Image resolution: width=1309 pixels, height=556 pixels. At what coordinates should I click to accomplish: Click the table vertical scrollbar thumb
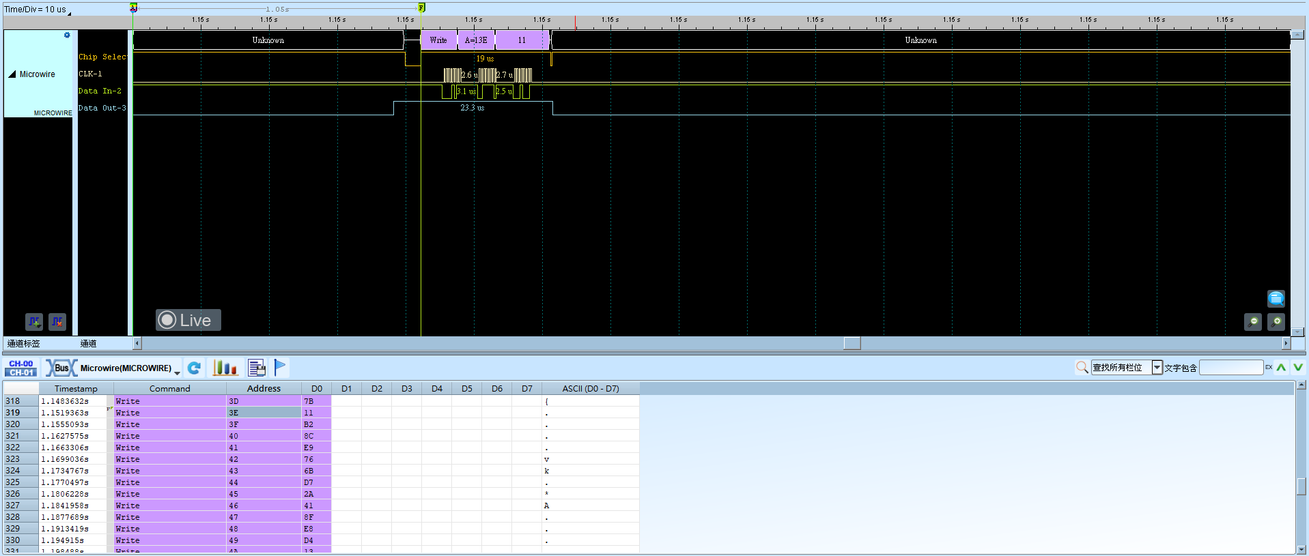point(1301,486)
